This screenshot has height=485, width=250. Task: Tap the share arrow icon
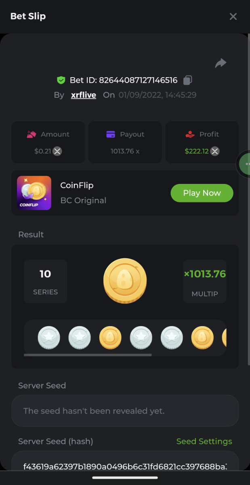coord(221,63)
